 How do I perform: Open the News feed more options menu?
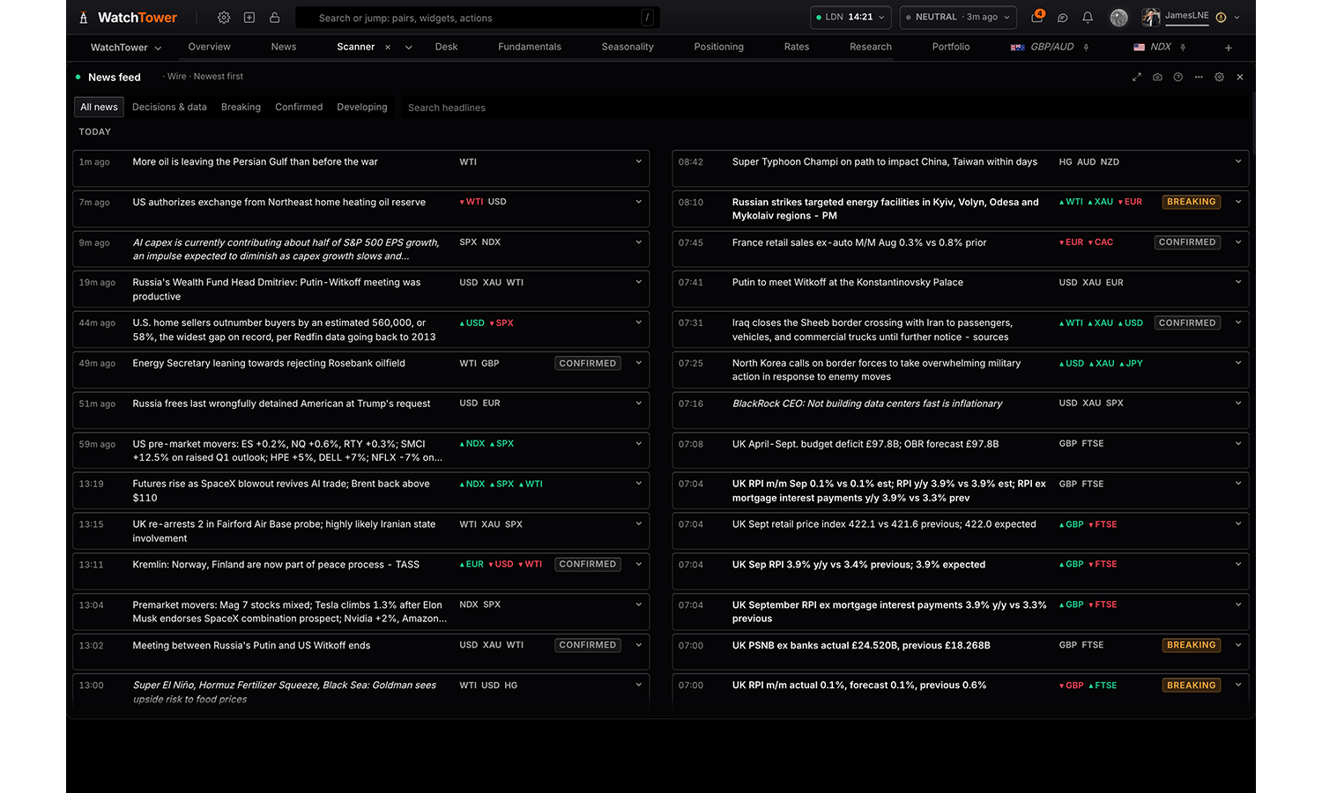pos(1199,78)
